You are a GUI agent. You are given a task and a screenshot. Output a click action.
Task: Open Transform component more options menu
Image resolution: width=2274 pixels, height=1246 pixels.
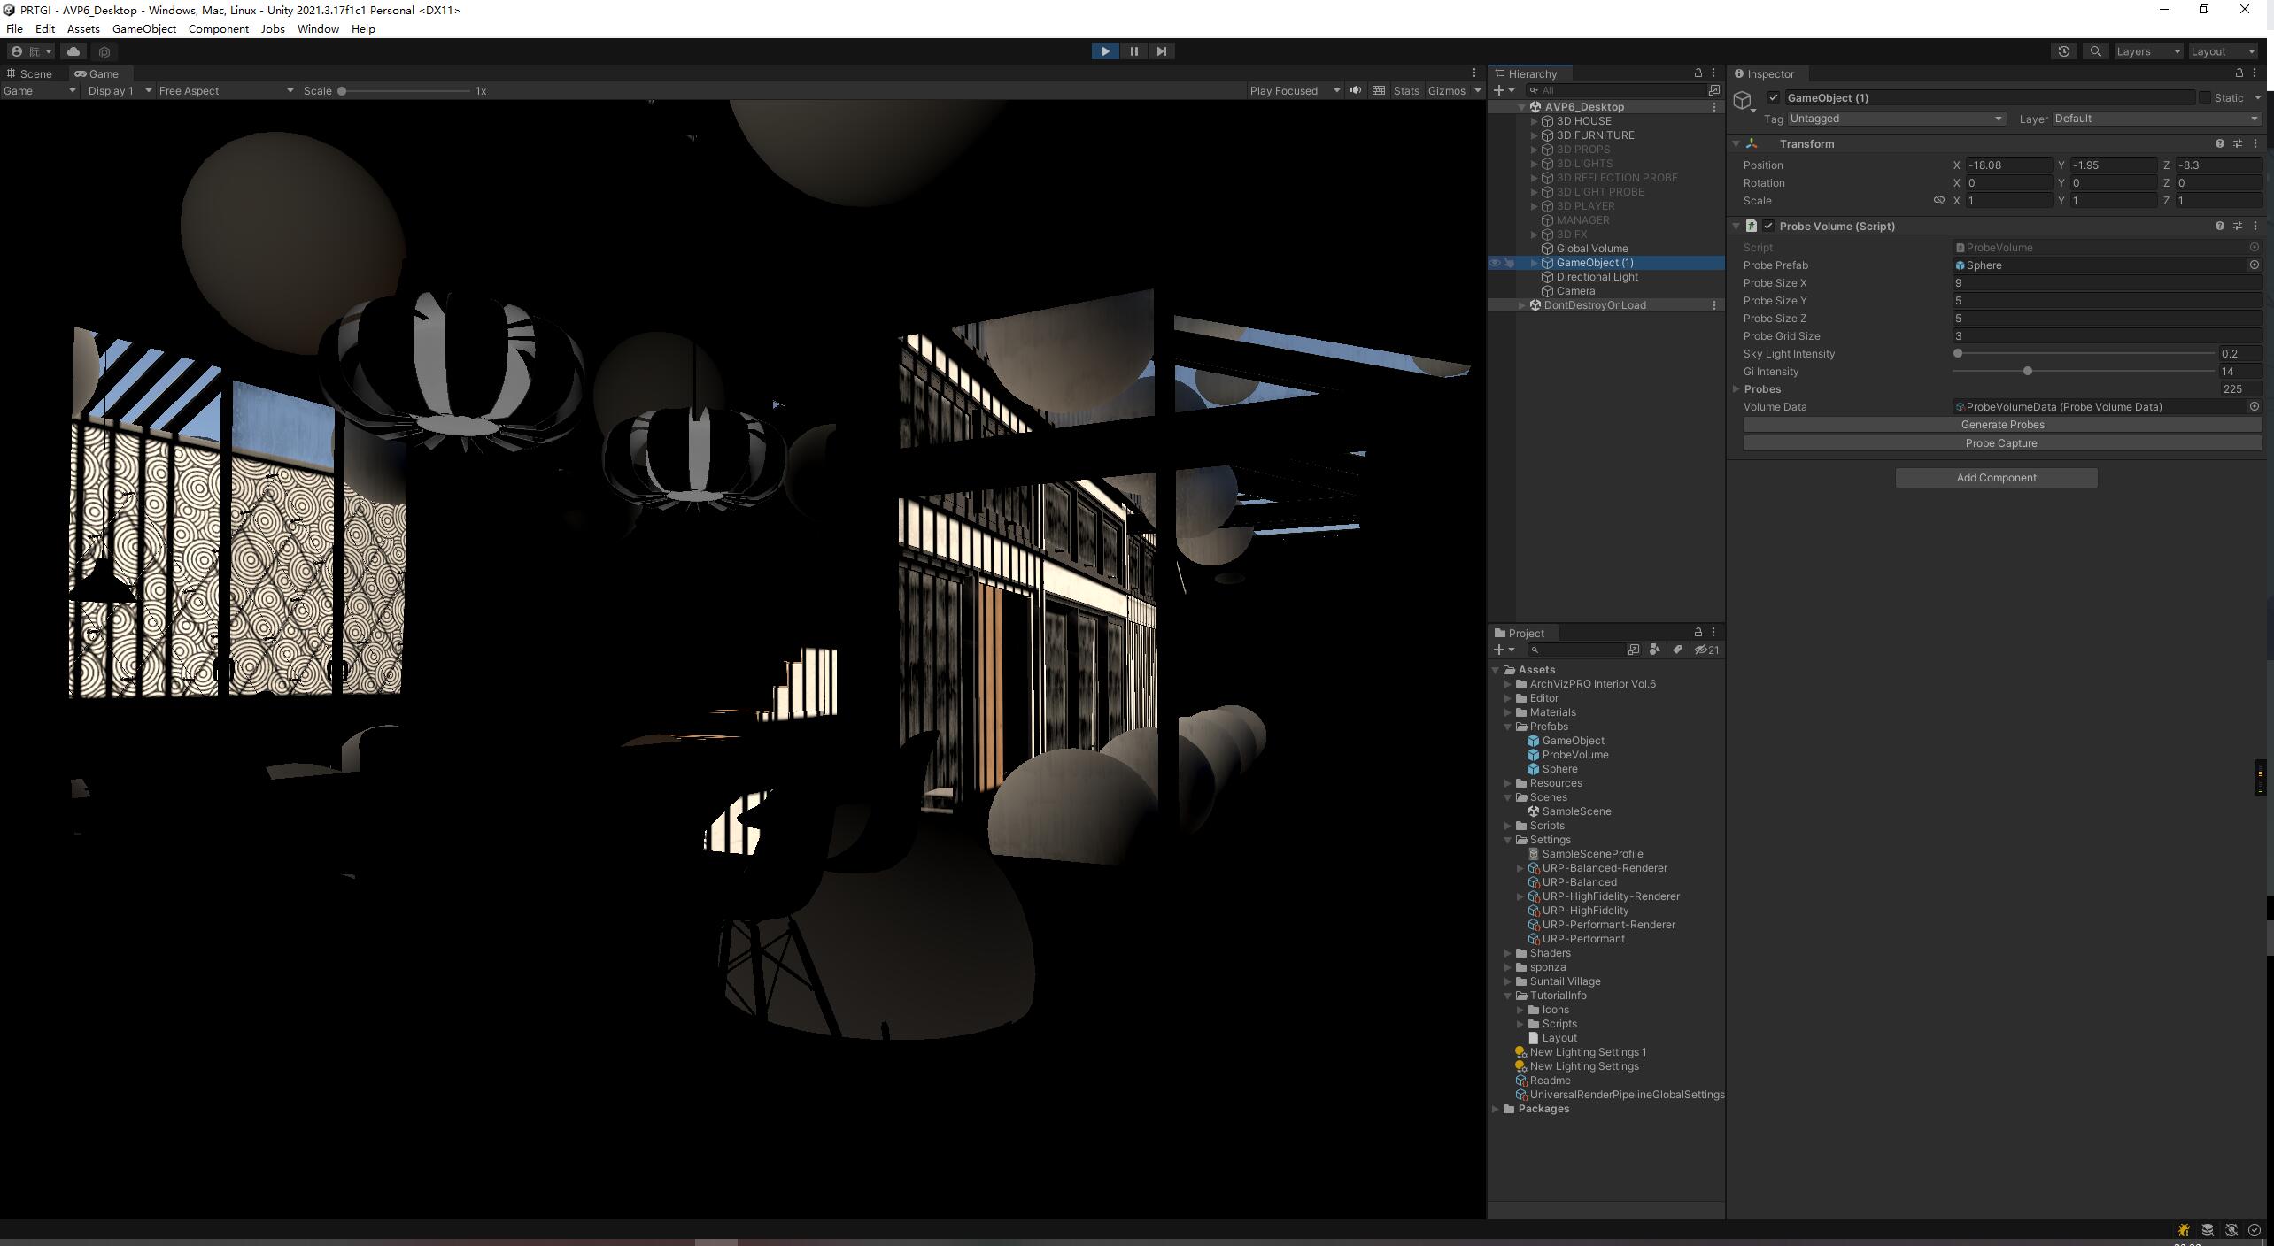[2255, 143]
